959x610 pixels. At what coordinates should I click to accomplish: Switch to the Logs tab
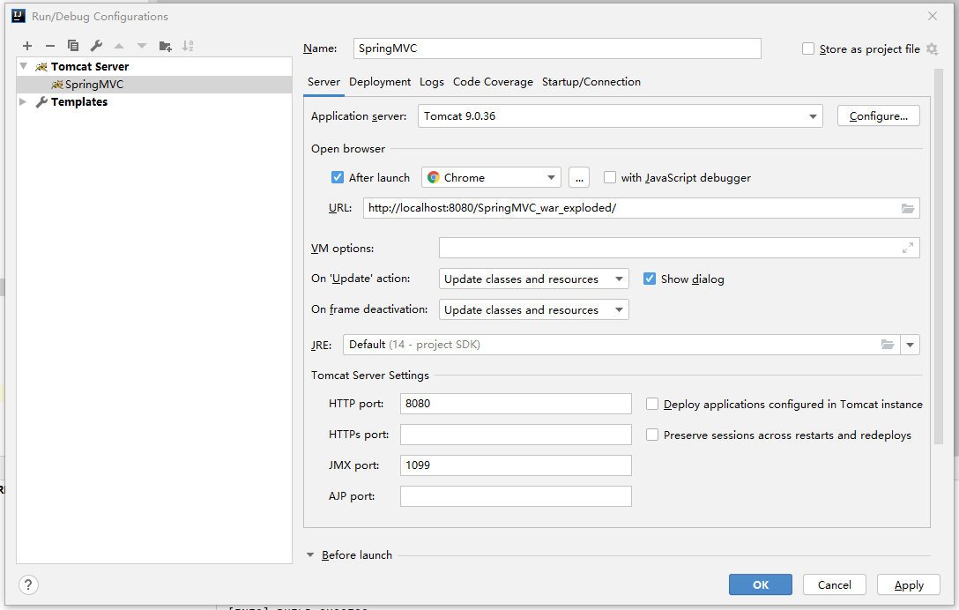pyautogui.click(x=432, y=82)
